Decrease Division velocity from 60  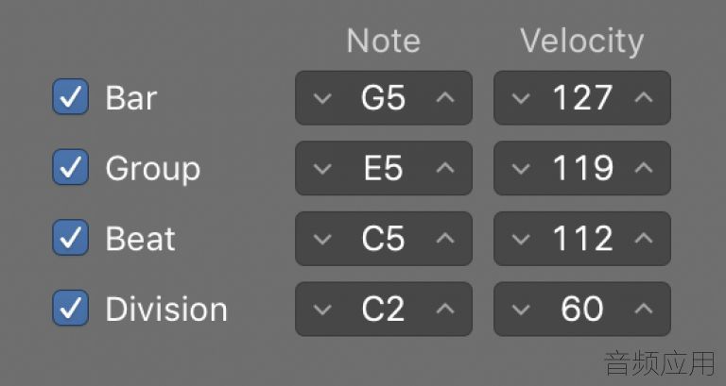coord(521,310)
